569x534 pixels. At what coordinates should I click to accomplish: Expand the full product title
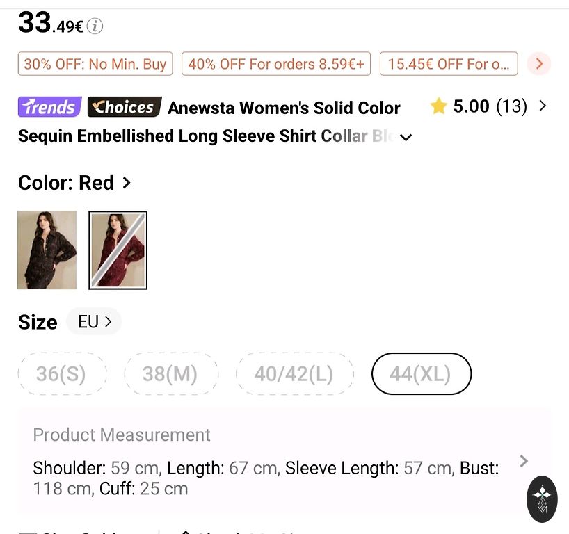[406, 137]
